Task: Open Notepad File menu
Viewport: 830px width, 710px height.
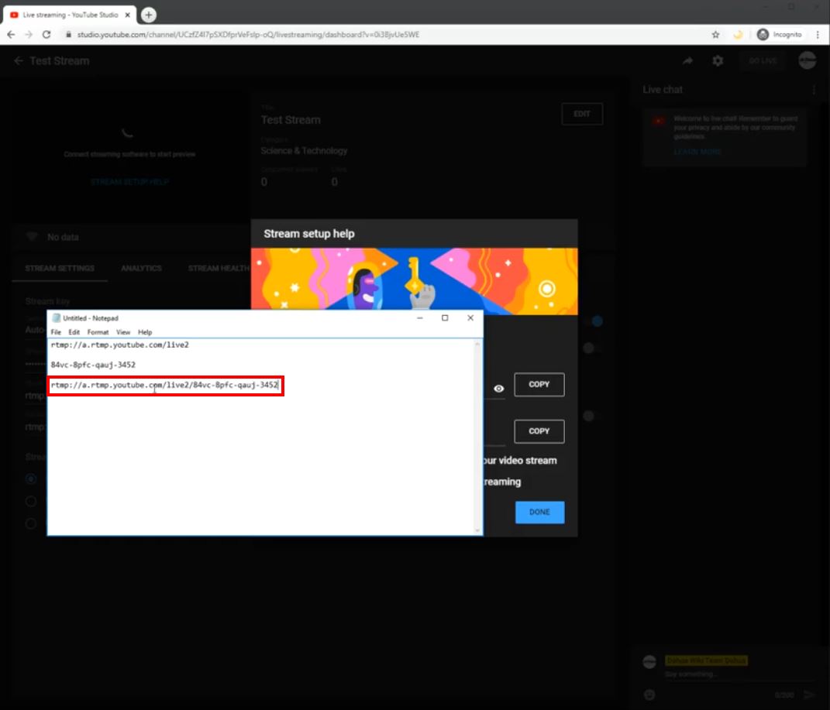Action: pos(56,332)
